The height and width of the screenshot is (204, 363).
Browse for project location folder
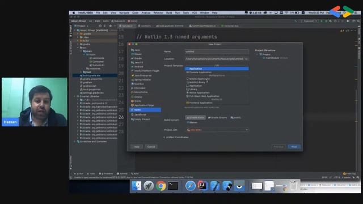(x=247, y=59)
